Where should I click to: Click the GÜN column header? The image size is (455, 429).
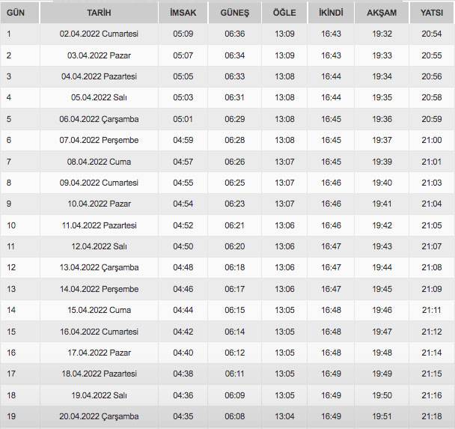pos(16,13)
